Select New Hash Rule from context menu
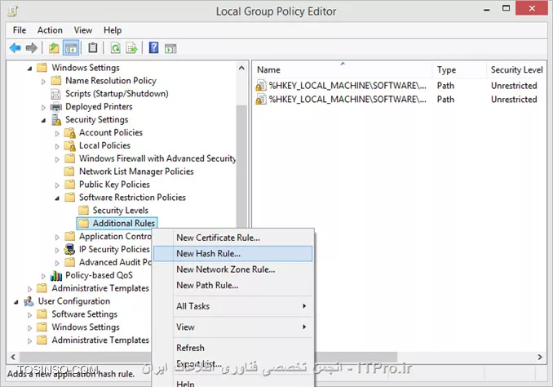The height and width of the screenshot is (387, 553). [208, 253]
